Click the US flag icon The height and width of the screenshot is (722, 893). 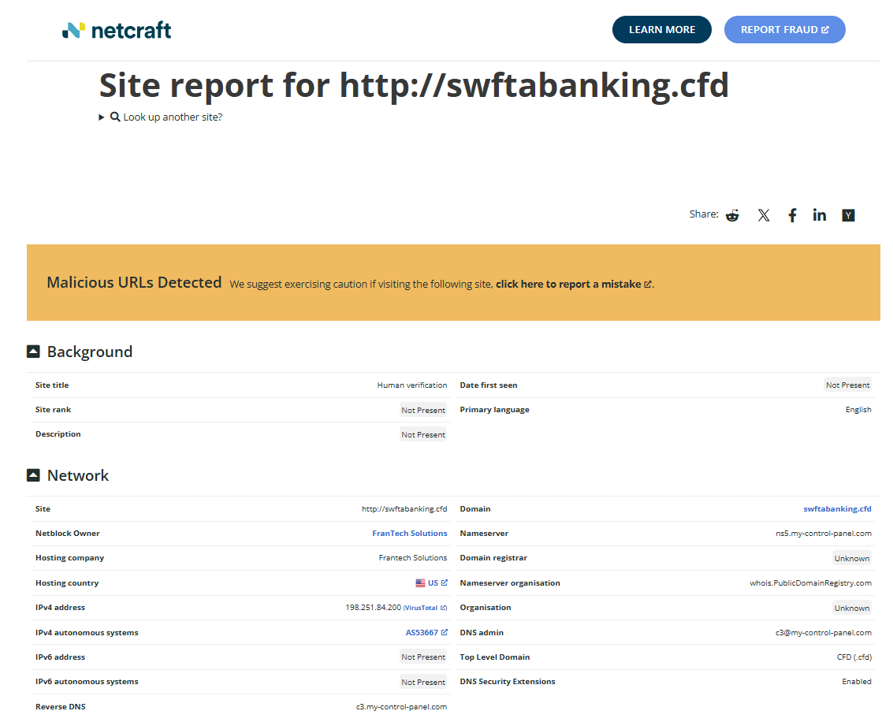pyautogui.click(x=420, y=583)
